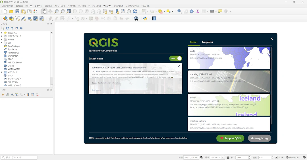Screen dimensions: 307x160
Task: Follow the Read more link in news
Action: click(x=96, y=90)
